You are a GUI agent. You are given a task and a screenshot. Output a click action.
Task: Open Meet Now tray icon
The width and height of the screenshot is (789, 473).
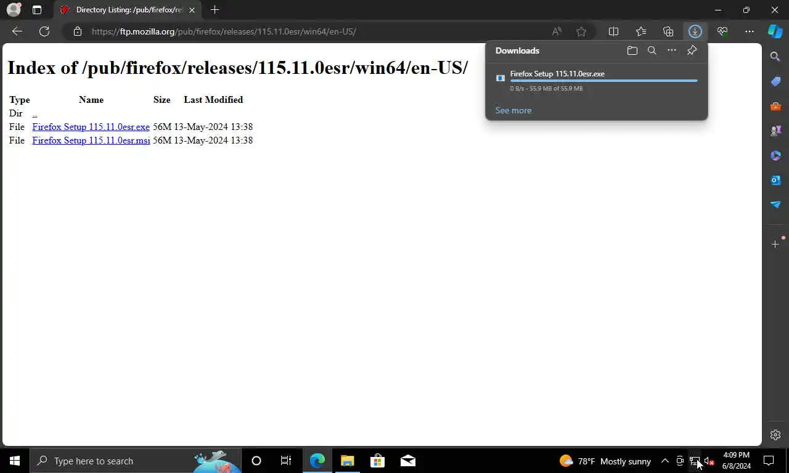pos(680,461)
